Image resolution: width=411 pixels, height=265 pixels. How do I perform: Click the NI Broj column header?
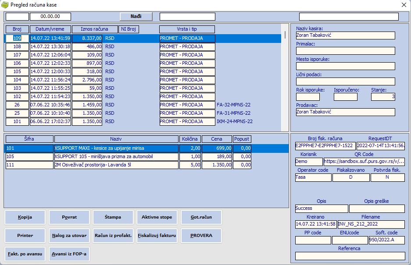point(129,29)
